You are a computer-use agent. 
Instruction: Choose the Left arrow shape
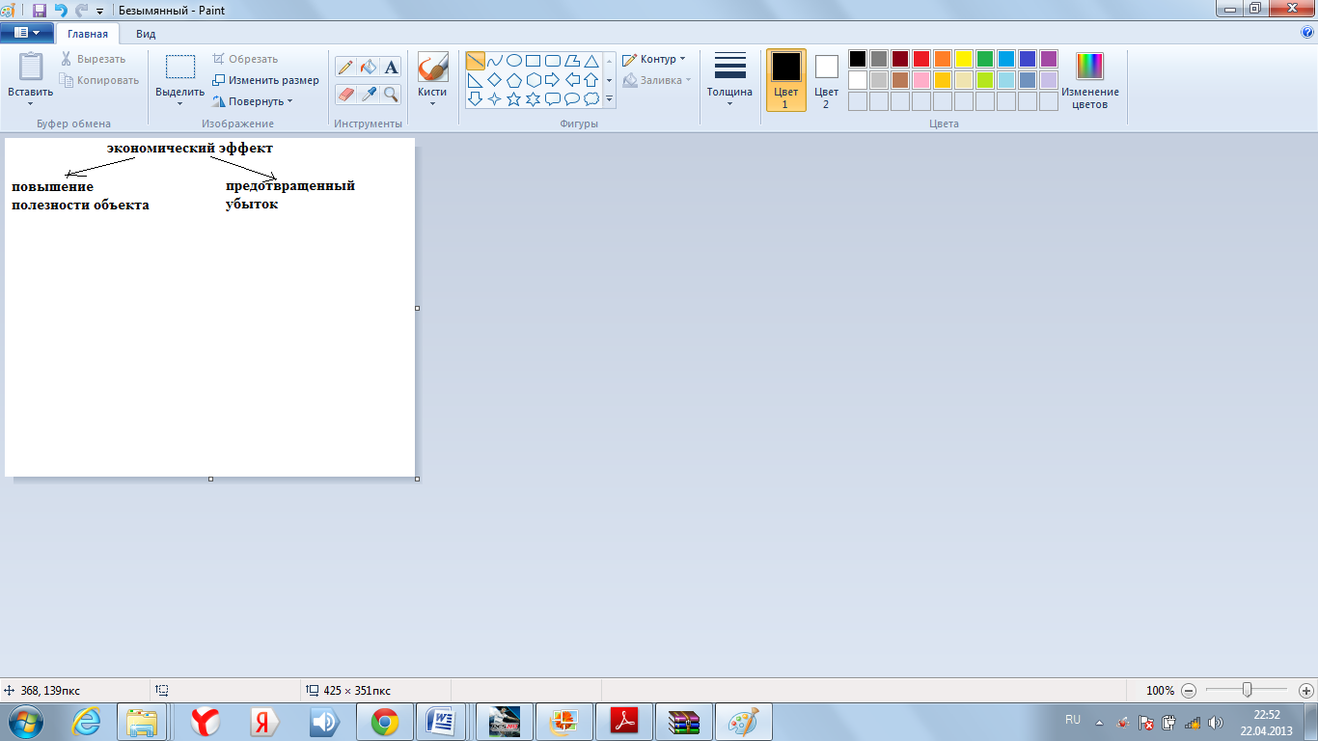572,80
